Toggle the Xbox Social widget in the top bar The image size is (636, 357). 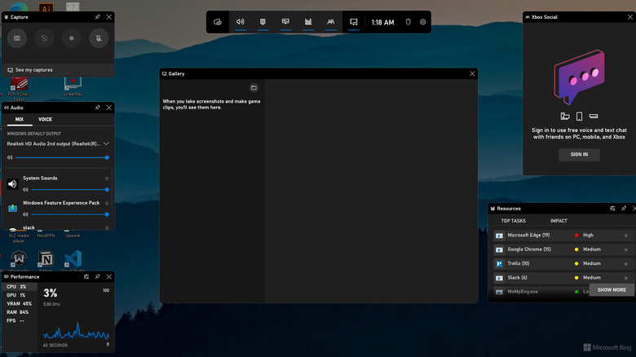(331, 22)
